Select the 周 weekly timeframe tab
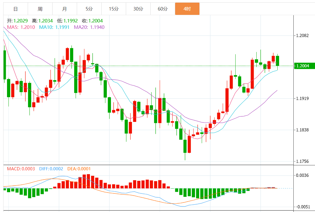 point(40,9)
